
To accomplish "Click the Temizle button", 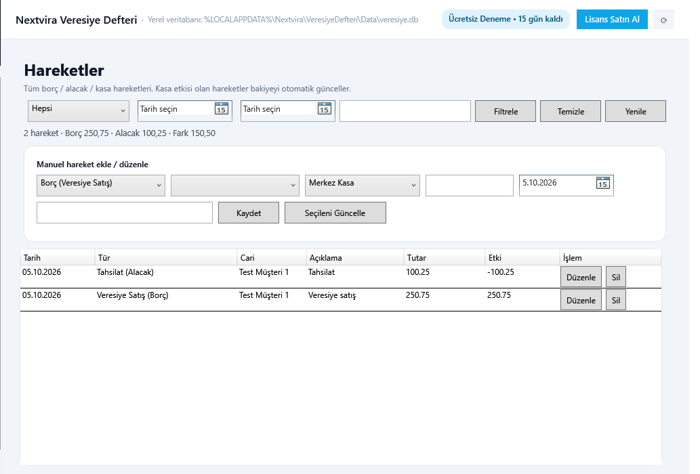I will [571, 111].
